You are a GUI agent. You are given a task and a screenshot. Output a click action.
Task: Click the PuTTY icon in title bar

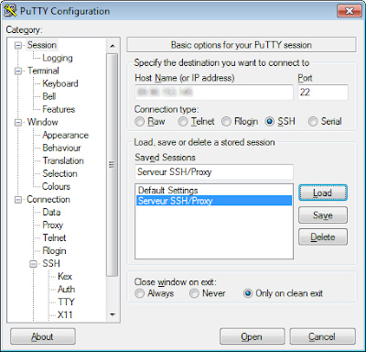(10, 11)
